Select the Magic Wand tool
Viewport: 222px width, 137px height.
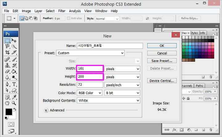14,46
